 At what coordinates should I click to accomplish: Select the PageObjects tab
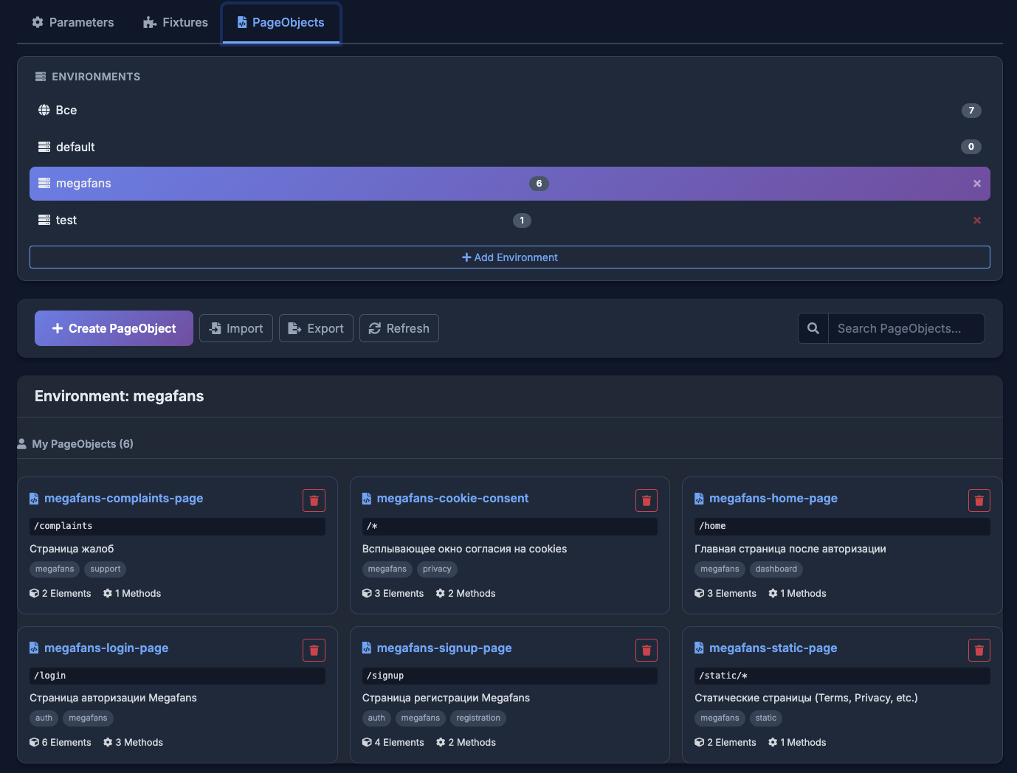280,22
